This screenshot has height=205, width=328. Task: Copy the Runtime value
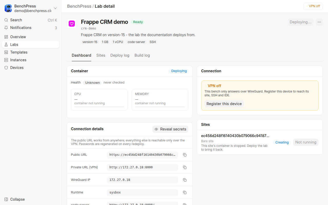pyautogui.click(x=185, y=192)
